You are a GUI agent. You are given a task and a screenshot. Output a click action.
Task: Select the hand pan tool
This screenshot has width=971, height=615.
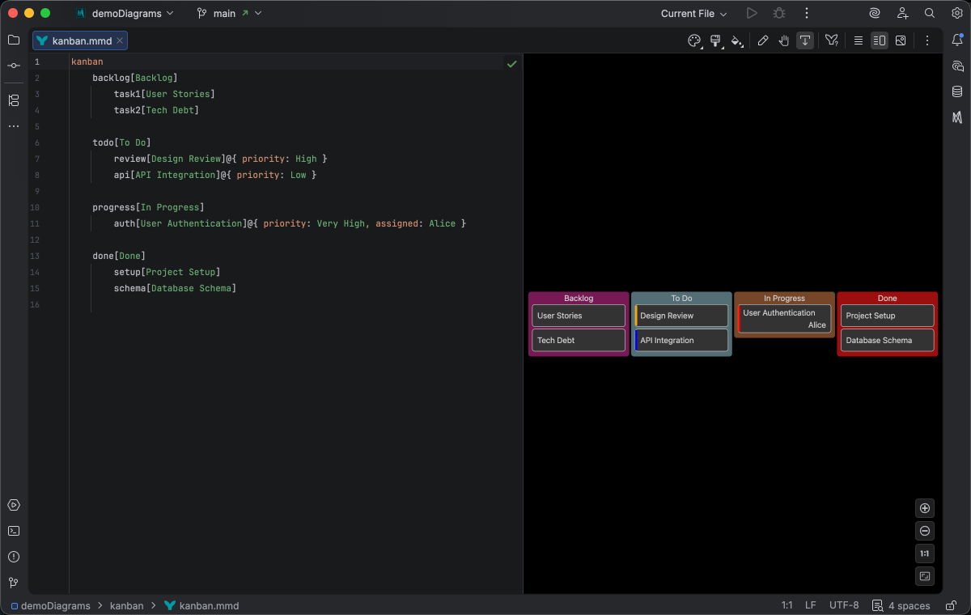(x=784, y=40)
